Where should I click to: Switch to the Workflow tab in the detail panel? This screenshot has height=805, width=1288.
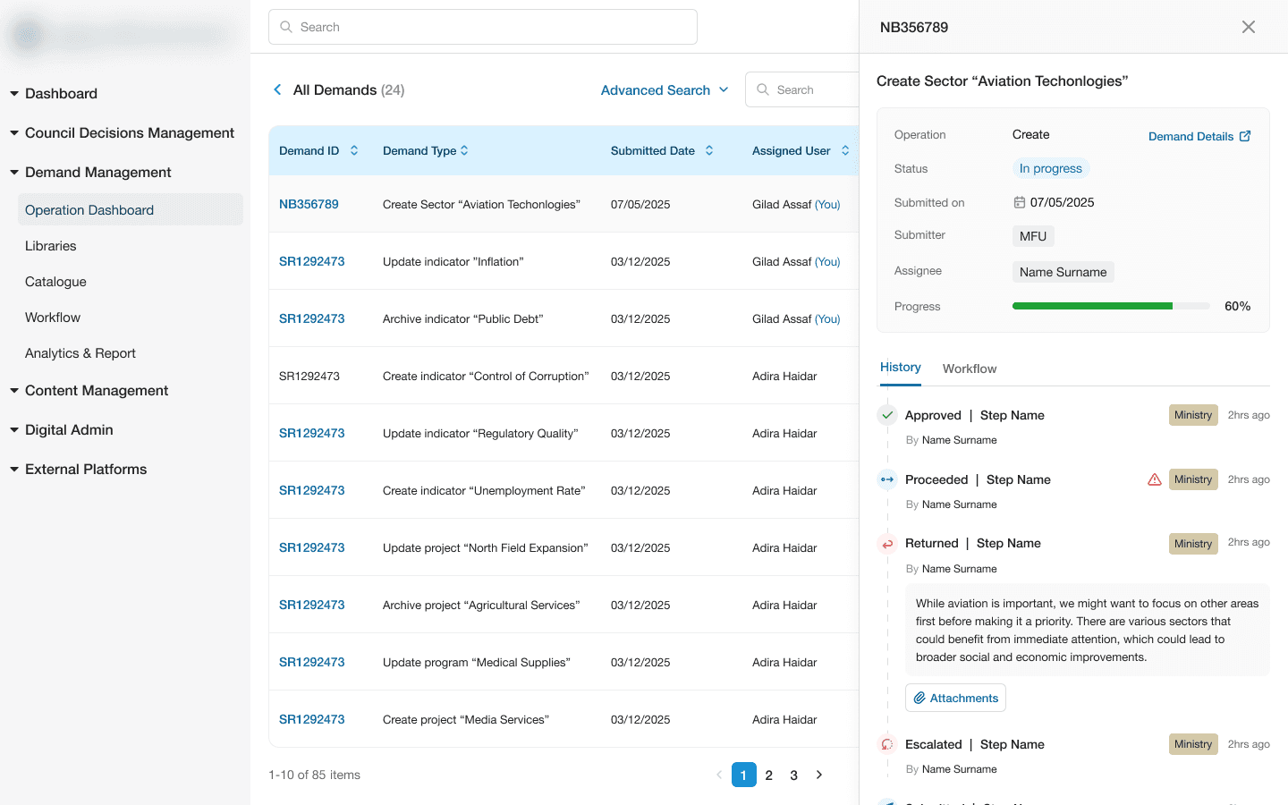970,369
